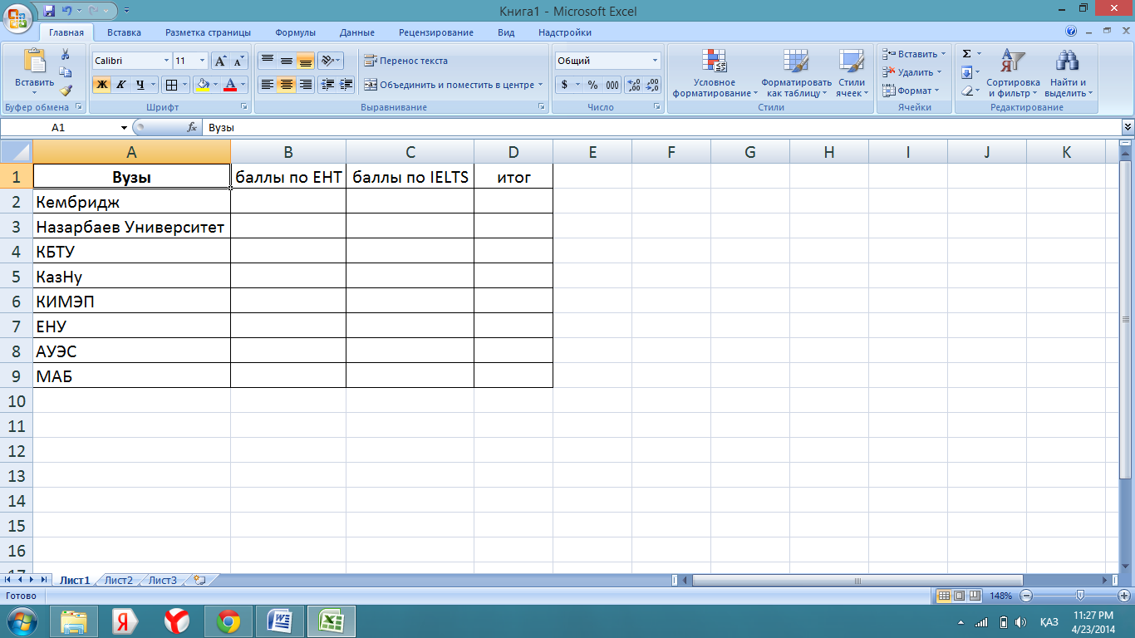Image resolution: width=1135 pixels, height=638 pixels.
Task: Open the Шрифт group dialog launcher
Action: [x=244, y=107]
